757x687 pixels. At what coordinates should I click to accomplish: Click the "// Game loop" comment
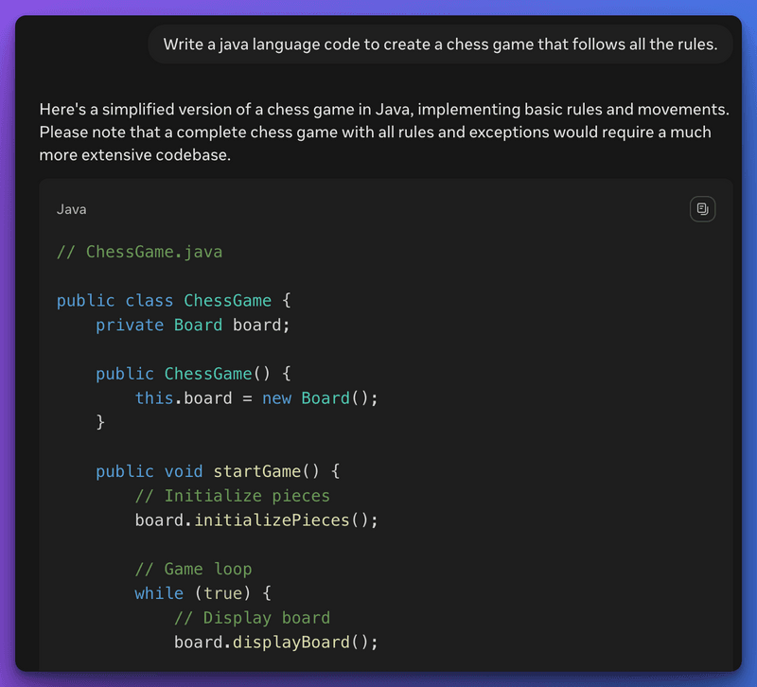(193, 569)
